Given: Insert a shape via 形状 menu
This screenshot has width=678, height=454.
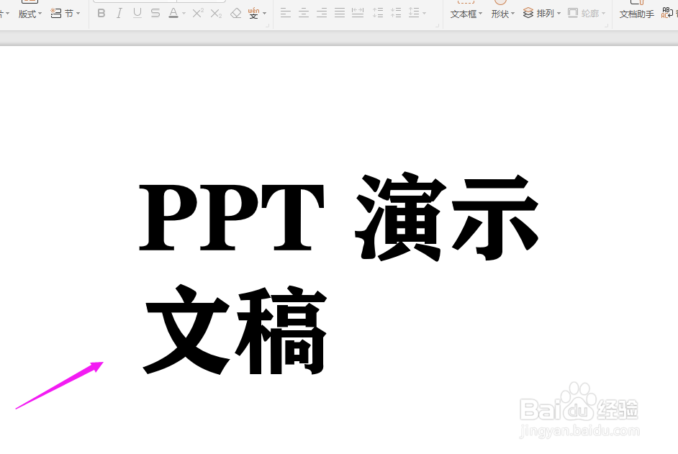Looking at the screenshot, I should pos(502,12).
